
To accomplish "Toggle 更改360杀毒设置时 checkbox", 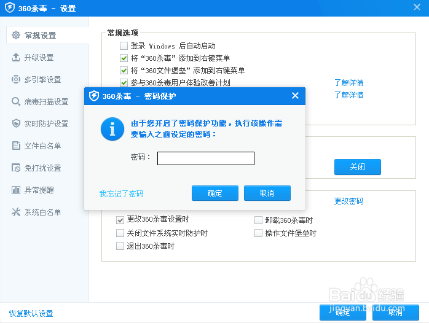I will [x=120, y=220].
